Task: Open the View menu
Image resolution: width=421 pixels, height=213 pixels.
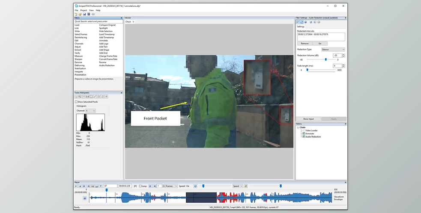Action: [91, 10]
